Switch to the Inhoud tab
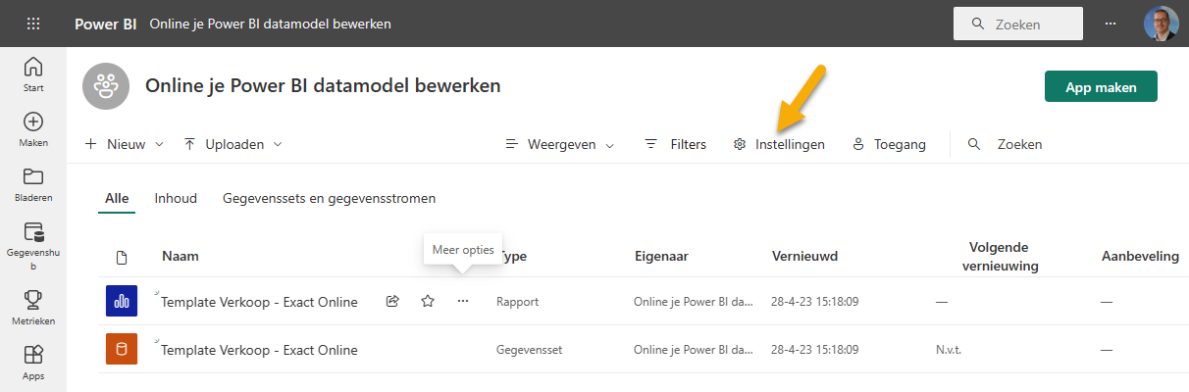This screenshot has height=392, width=1189. (x=176, y=198)
